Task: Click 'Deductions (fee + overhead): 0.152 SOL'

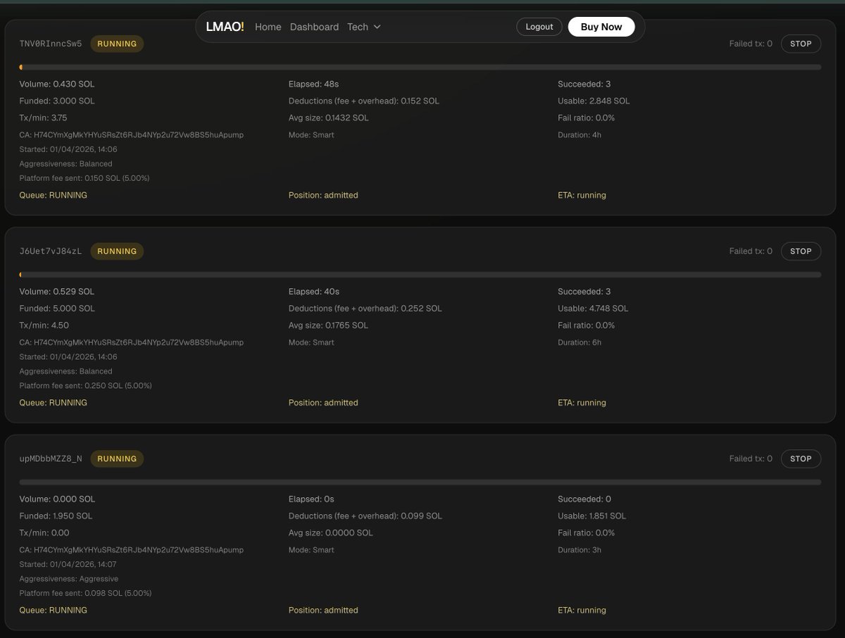Action: [364, 101]
